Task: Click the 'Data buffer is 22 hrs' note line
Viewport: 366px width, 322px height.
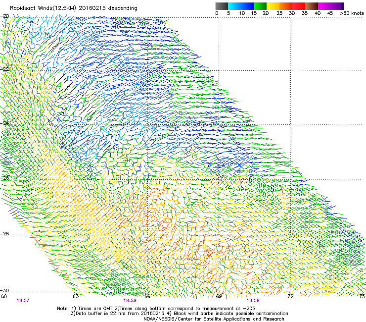Action: coord(179,314)
